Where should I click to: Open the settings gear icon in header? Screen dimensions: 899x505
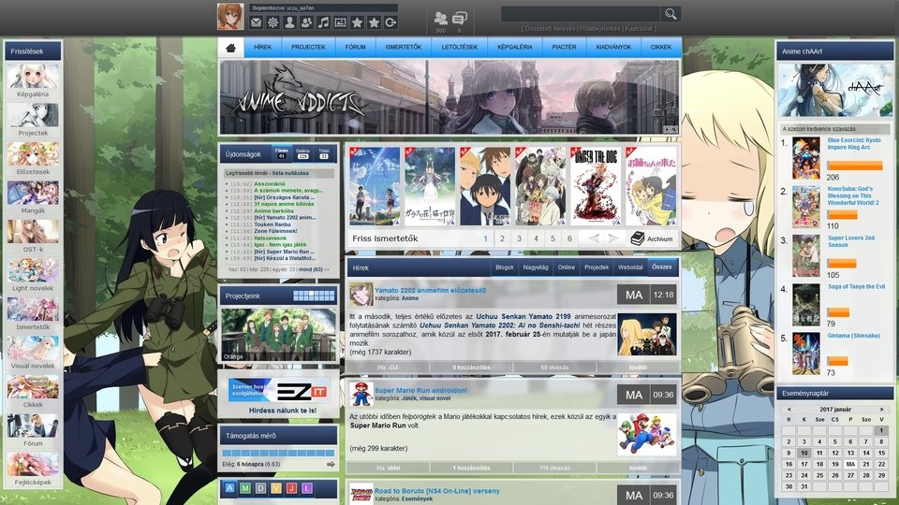[x=273, y=22]
